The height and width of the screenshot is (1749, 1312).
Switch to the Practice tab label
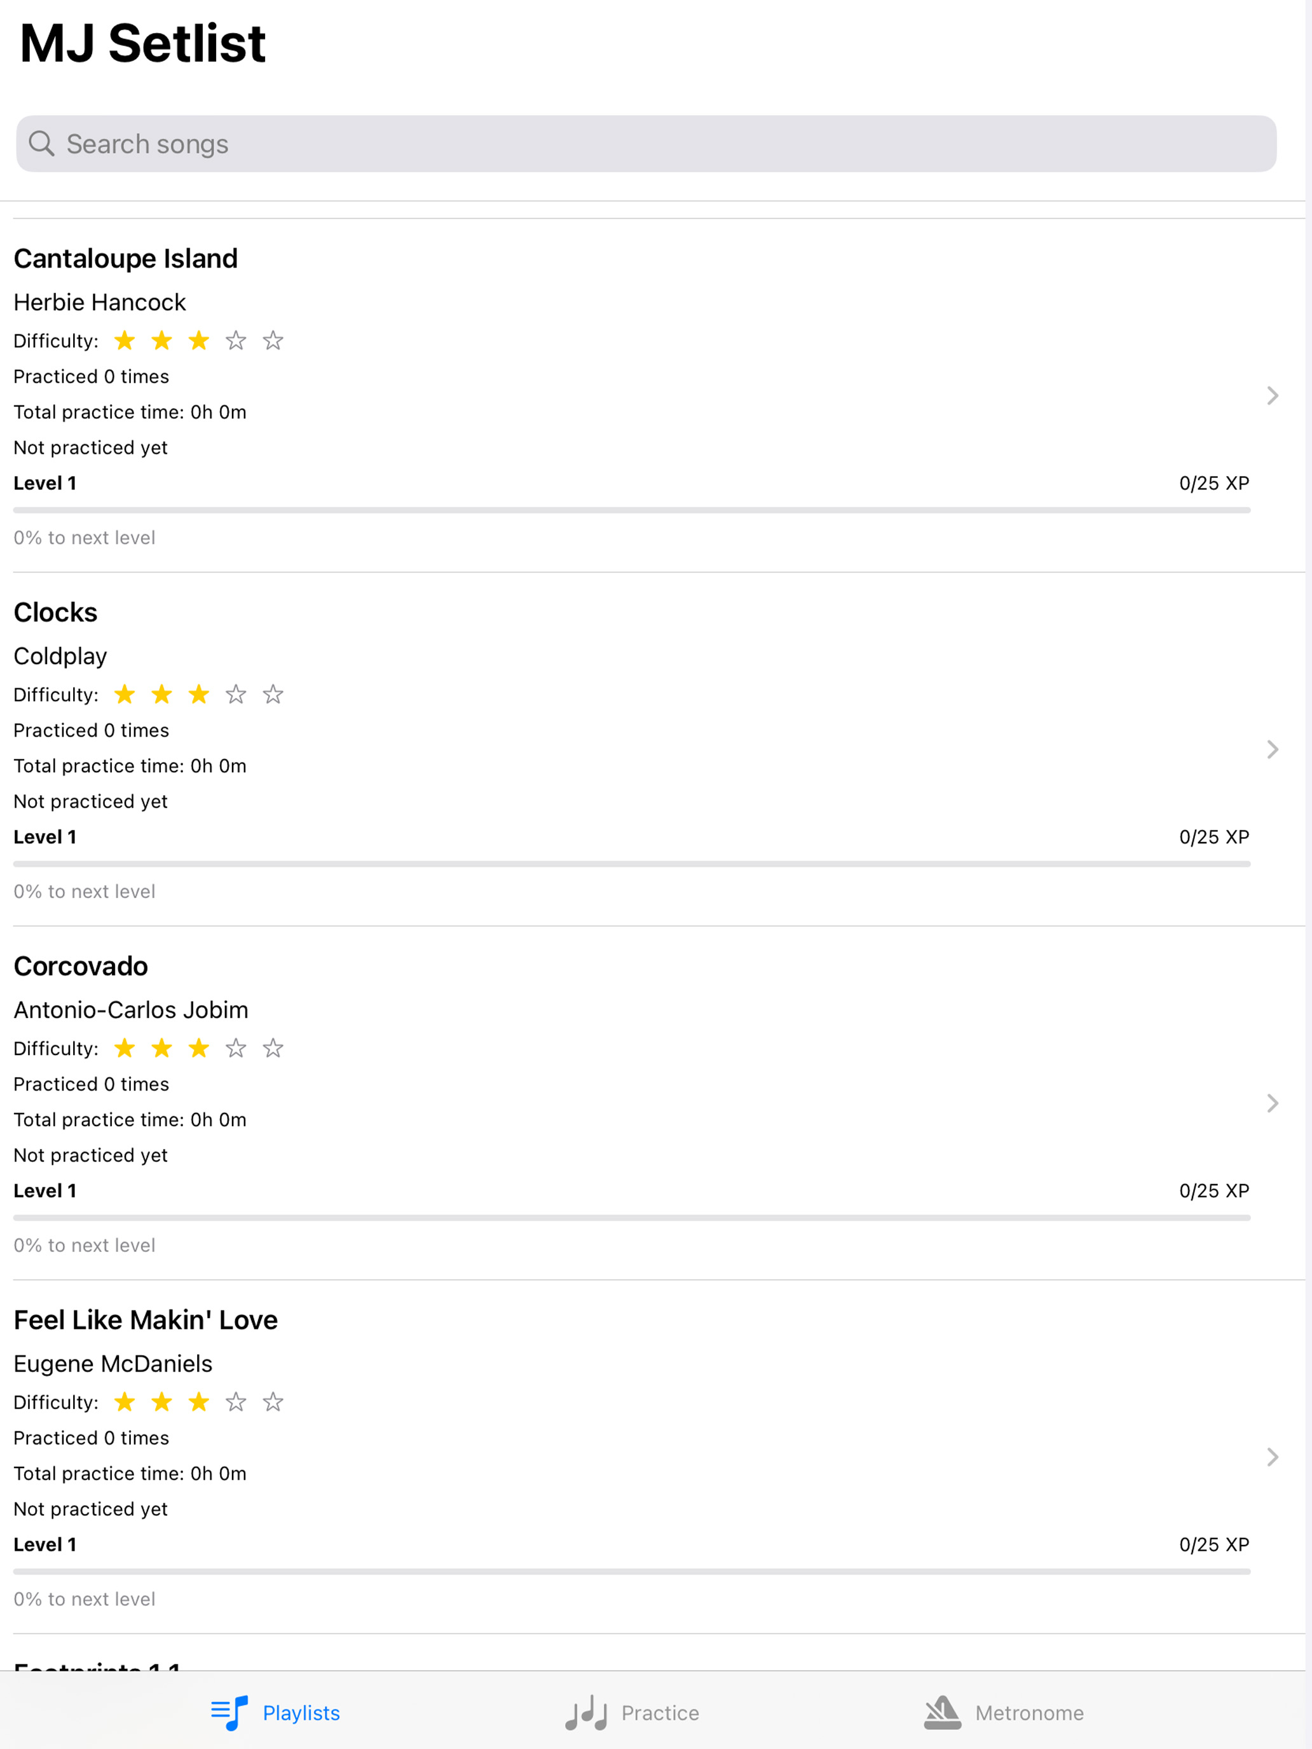[660, 1713]
